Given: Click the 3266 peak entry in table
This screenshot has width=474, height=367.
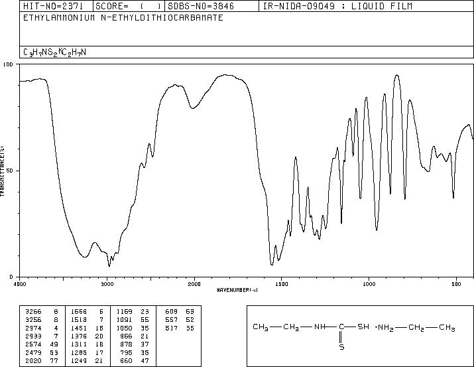Looking at the screenshot, I should 33,312.
